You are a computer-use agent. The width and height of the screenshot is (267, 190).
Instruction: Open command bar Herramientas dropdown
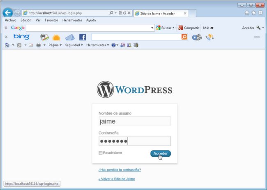(98, 45)
